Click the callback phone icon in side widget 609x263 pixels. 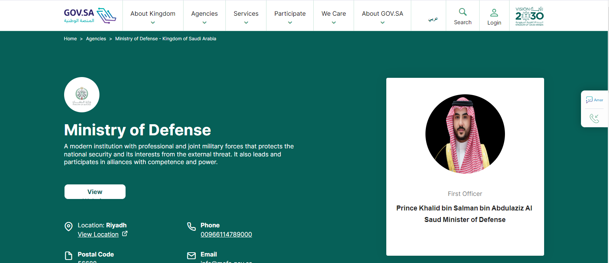(x=594, y=118)
